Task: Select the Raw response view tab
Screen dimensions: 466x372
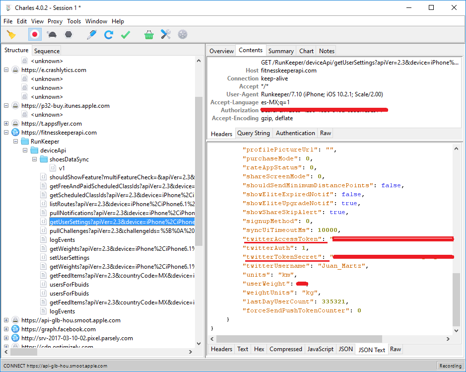Action: (395, 349)
